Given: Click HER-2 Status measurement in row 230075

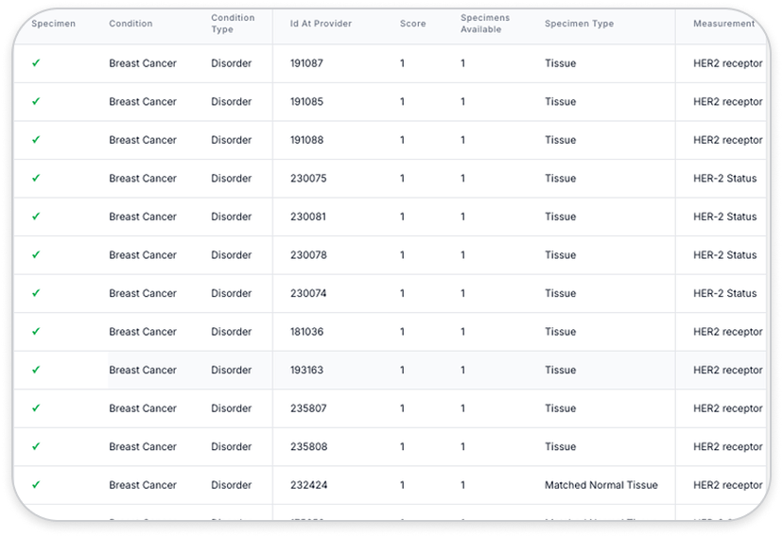Looking at the screenshot, I should coord(724,179).
